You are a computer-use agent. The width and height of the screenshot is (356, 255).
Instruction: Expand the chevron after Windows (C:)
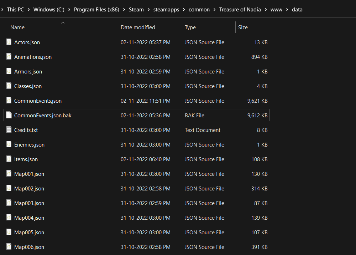tap(69, 10)
